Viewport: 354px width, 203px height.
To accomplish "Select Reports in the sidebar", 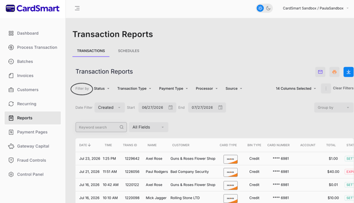I will point(33,118).
